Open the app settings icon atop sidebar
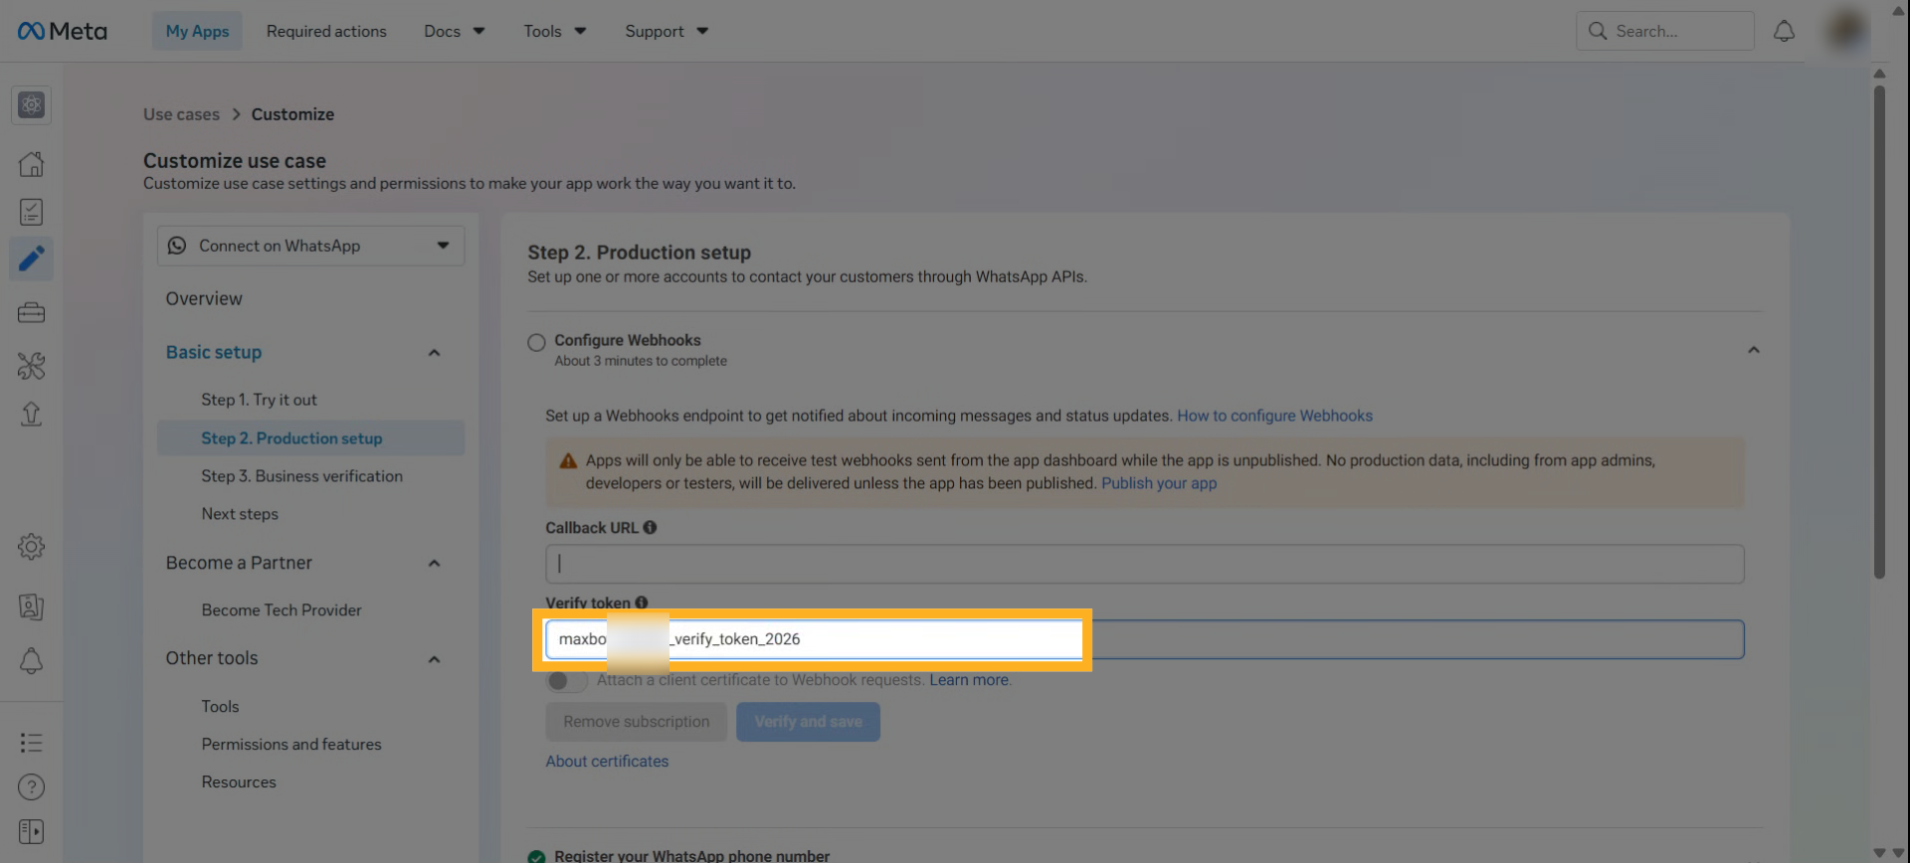The image size is (1910, 863). [31, 104]
